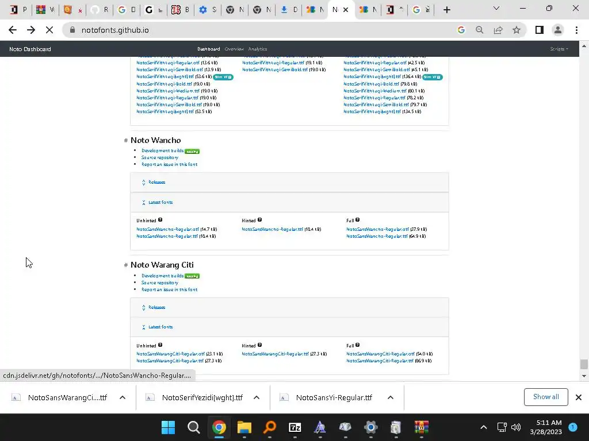Show help for Warang Citi Unhinted column
The height and width of the screenshot is (441, 589).
tap(160, 345)
